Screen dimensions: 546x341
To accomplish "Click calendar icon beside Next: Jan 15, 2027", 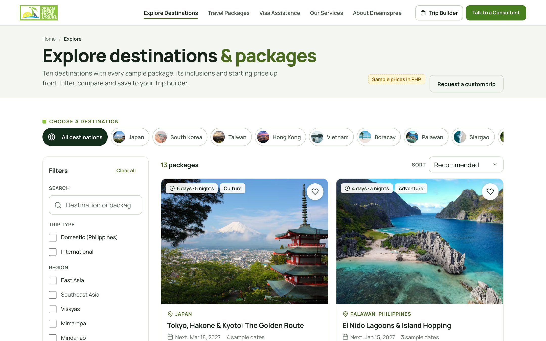I will (x=345, y=337).
